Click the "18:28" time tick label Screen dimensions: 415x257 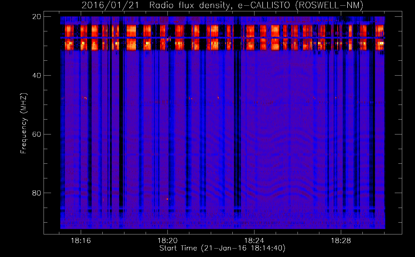click(341, 241)
